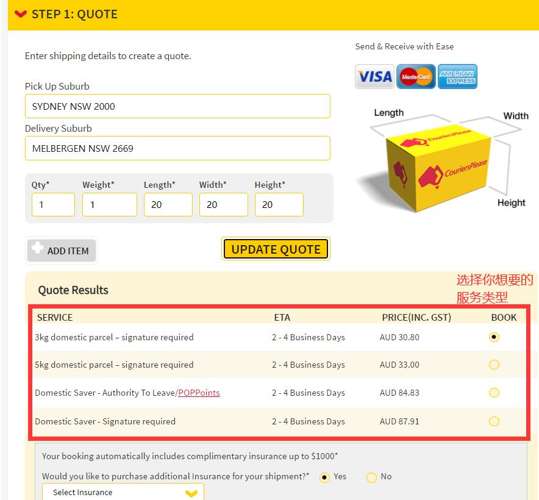Select the 5kg domestic parcel booking option
The image size is (539, 500).
coord(494,365)
